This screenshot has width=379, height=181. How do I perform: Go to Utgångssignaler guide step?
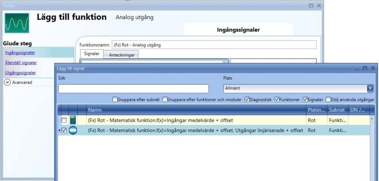click(x=20, y=73)
